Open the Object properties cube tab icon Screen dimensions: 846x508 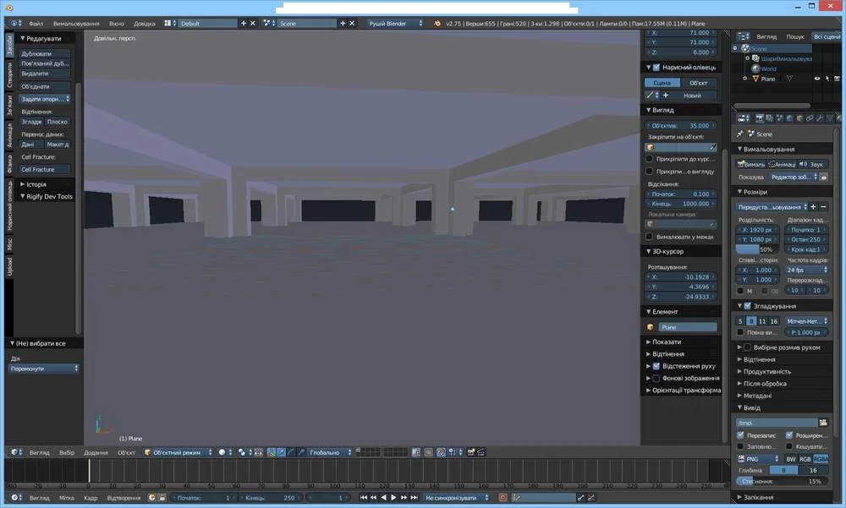[799, 118]
